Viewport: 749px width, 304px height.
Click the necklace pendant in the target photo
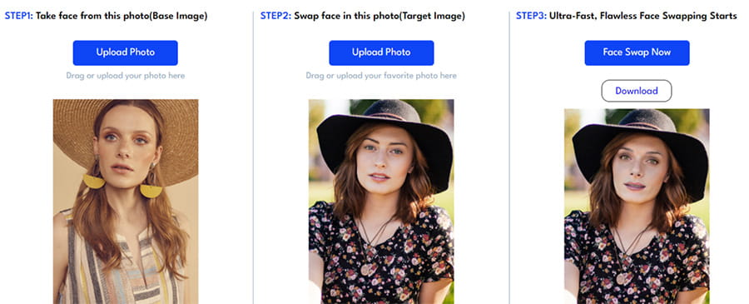(x=367, y=269)
